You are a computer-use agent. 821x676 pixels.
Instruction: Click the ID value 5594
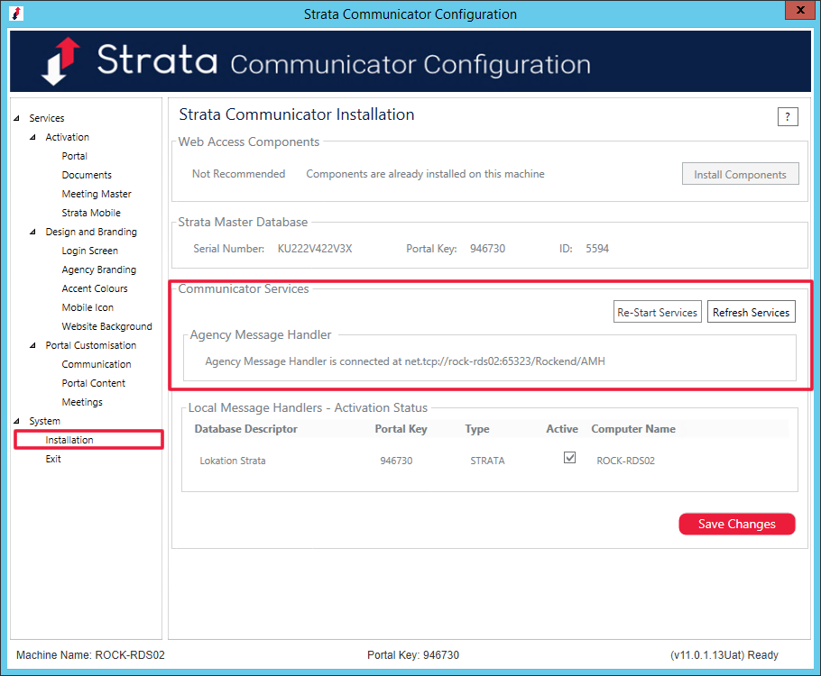click(597, 249)
